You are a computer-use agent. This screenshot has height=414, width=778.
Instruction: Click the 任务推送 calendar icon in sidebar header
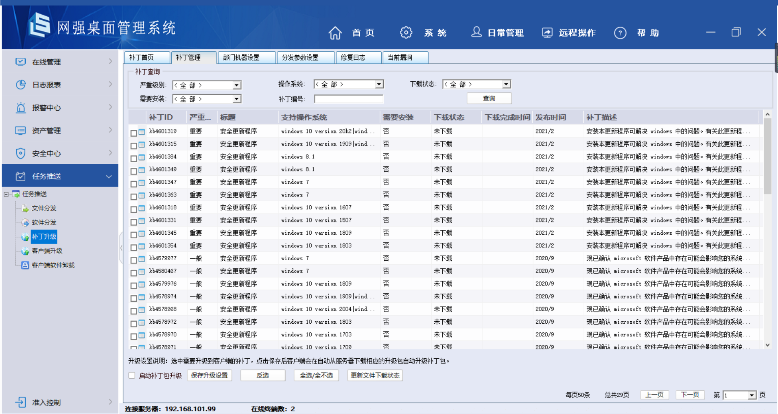click(x=20, y=176)
